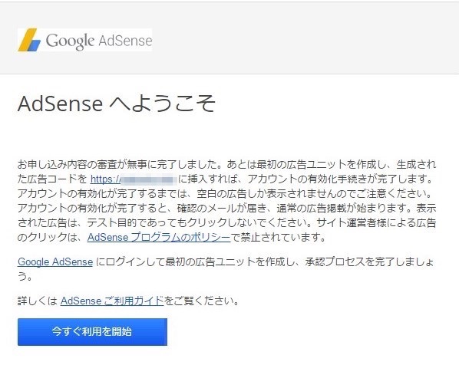Click the 'へようこそ' part of the heading
This screenshot has width=459, height=365.
(x=163, y=104)
